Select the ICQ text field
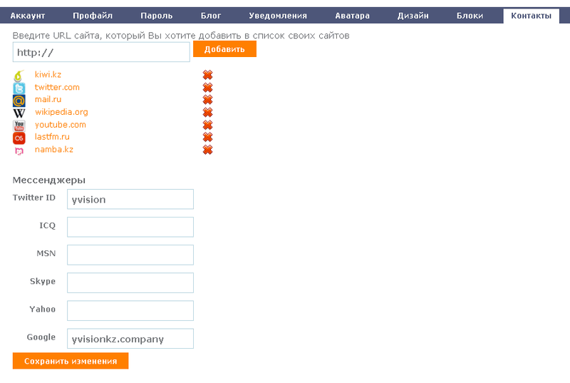The image size is (570, 383). 130,227
